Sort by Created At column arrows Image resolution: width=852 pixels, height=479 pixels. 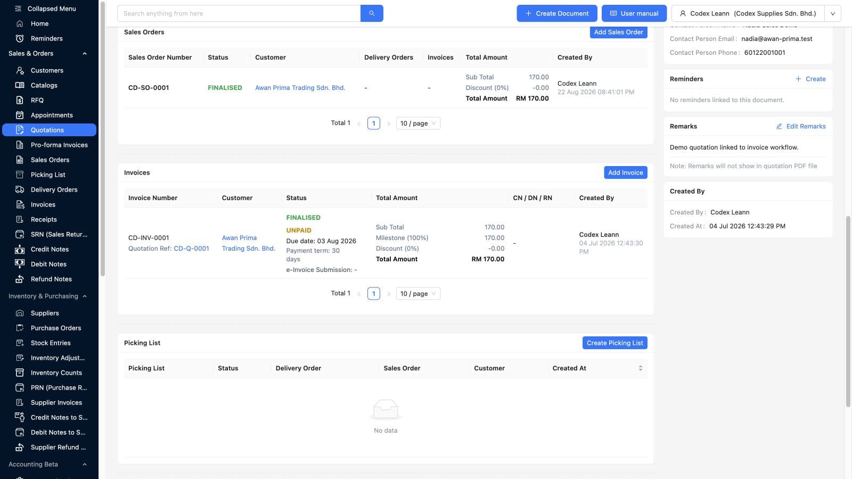(640, 368)
